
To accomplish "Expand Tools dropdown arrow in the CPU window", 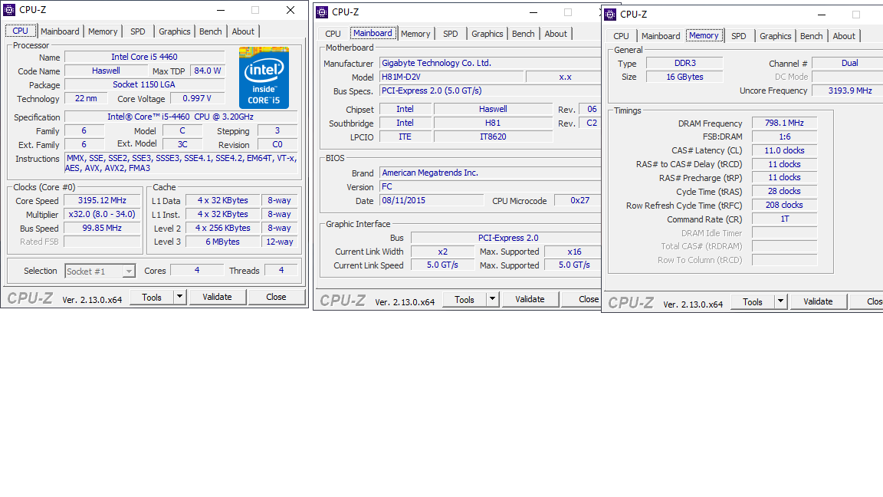I will point(179,297).
